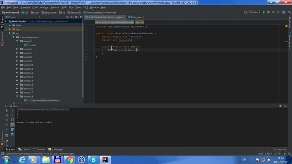Open the Build menu
The height and width of the screenshot is (164, 292).
(x=64, y=7)
